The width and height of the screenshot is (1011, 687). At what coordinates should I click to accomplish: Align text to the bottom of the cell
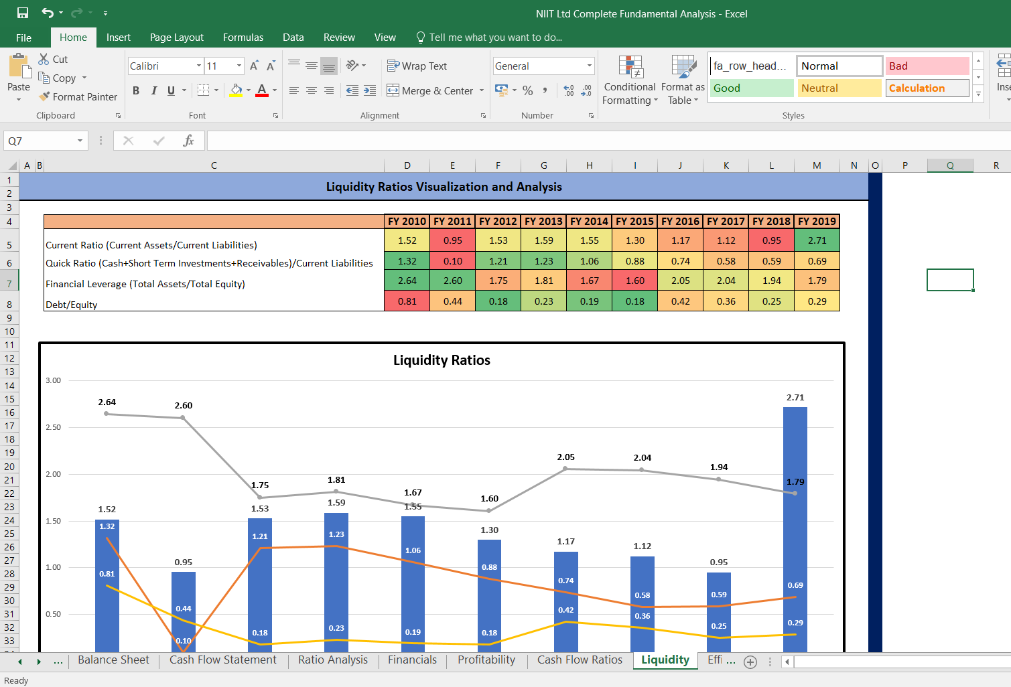pos(329,66)
